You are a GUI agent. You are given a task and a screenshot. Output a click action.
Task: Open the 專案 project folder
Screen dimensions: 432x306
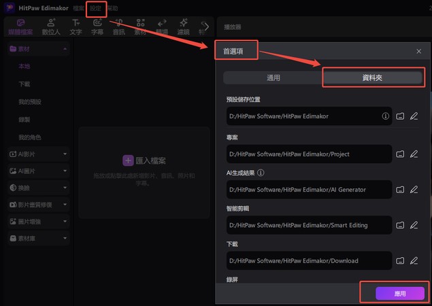point(400,154)
